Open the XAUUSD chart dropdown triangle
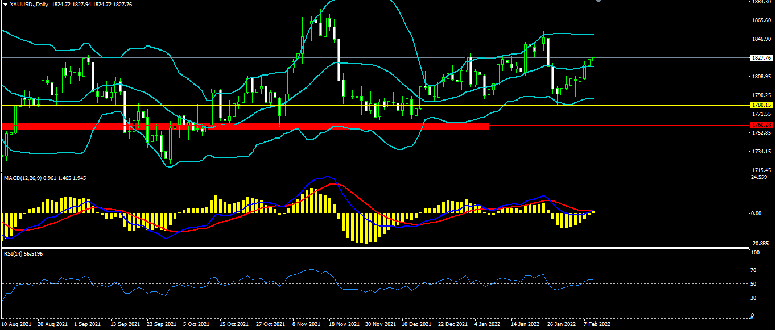Screen dimensions: 776x330 point(5,4)
